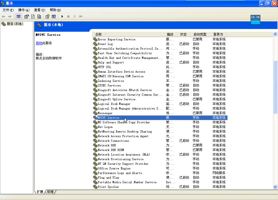Select IMAPI CD-Burning COM Service
278x200 pixels.
(x=160, y=76)
